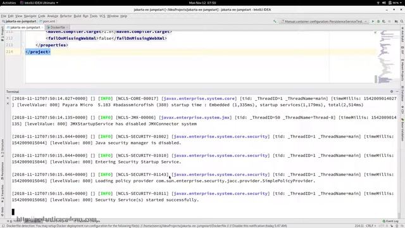Click the Terminal panel title
This screenshot has height=228, width=405.
tap(13, 91)
